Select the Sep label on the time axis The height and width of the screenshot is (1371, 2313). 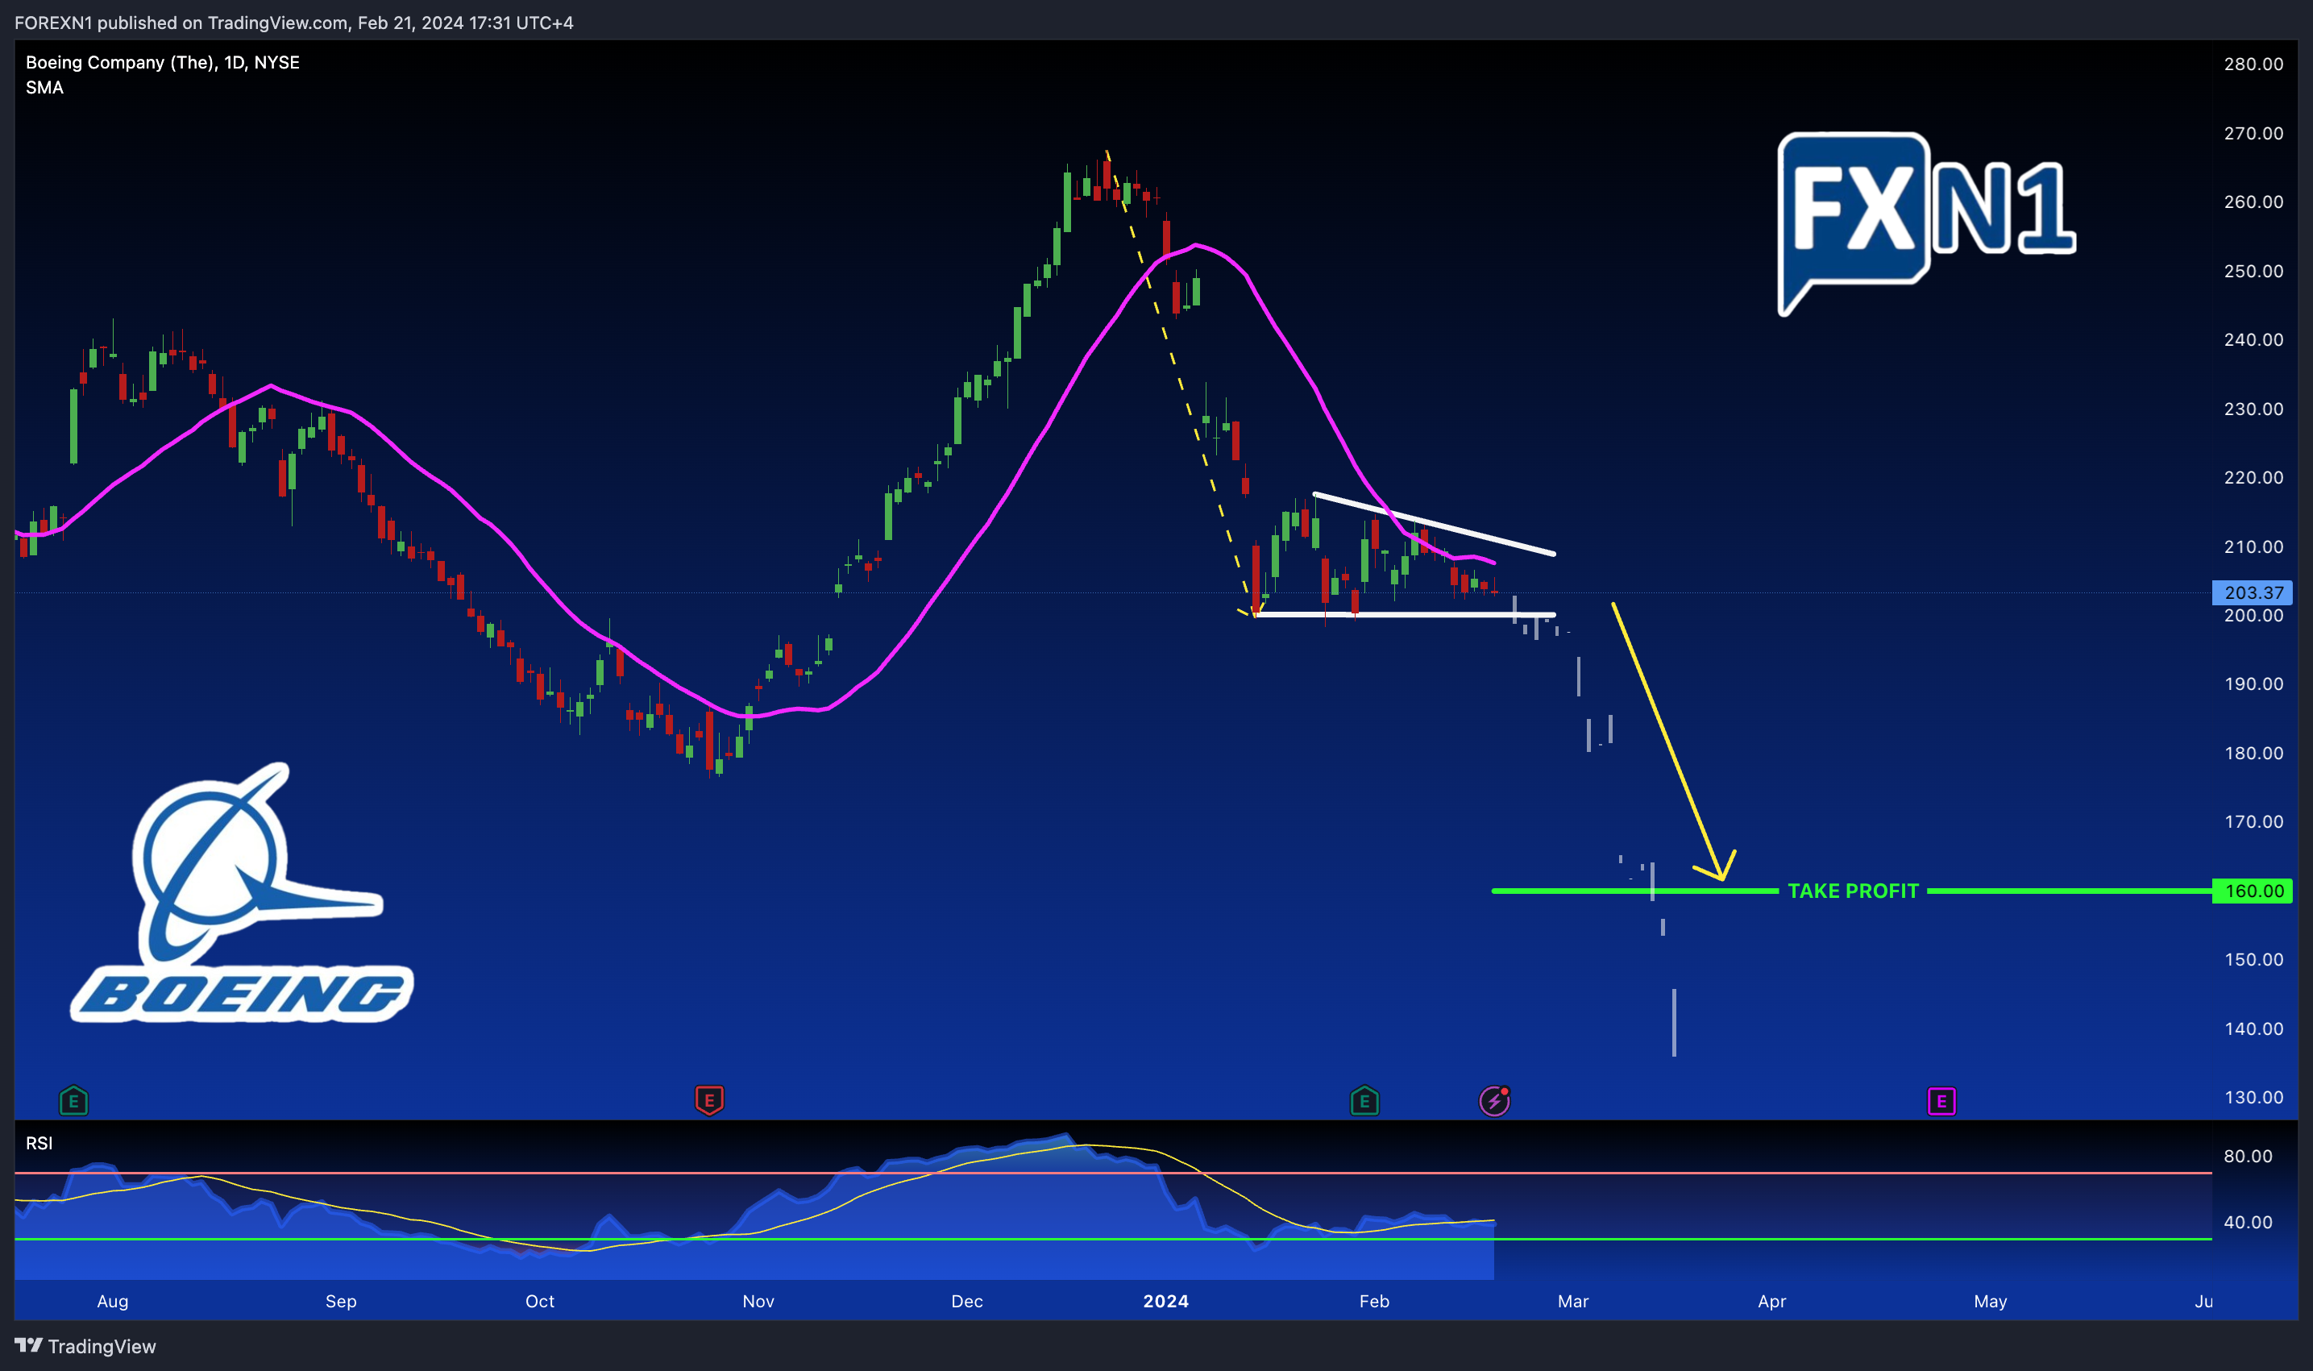(341, 1301)
